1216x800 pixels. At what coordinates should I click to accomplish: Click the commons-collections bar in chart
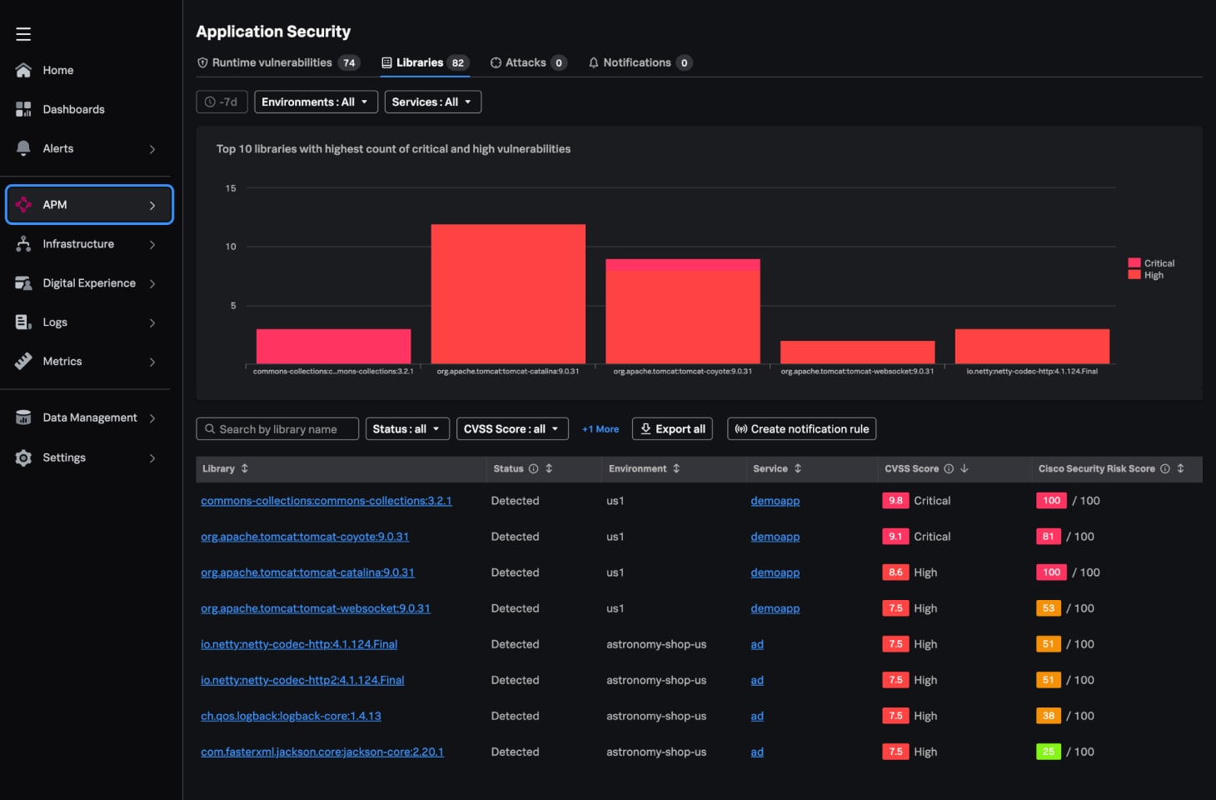point(333,347)
